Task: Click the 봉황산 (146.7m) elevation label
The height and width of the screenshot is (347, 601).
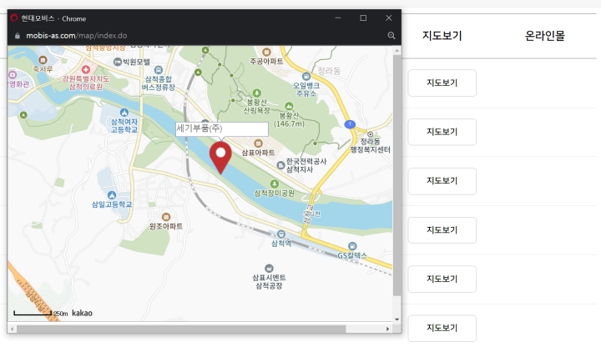Action: click(x=289, y=119)
